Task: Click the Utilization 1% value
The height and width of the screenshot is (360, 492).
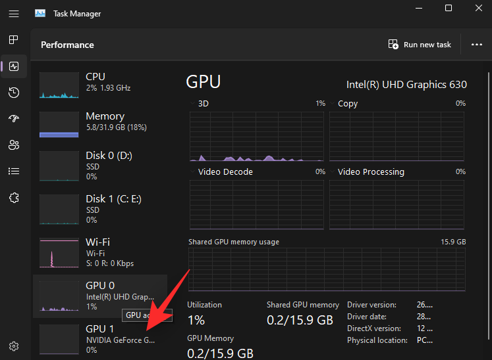Action: (x=196, y=320)
